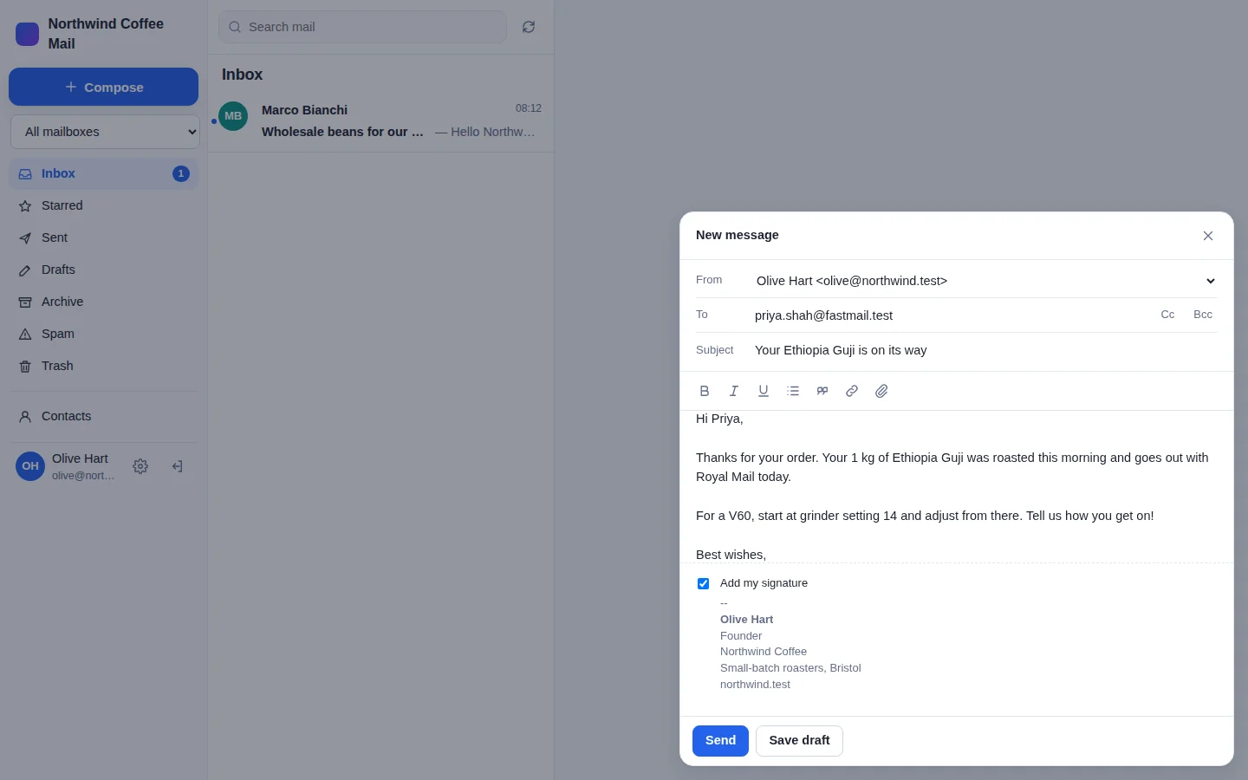Viewport: 1248px width, 780px height.
Task: View the Drafts folder
Action: [104, 270]
